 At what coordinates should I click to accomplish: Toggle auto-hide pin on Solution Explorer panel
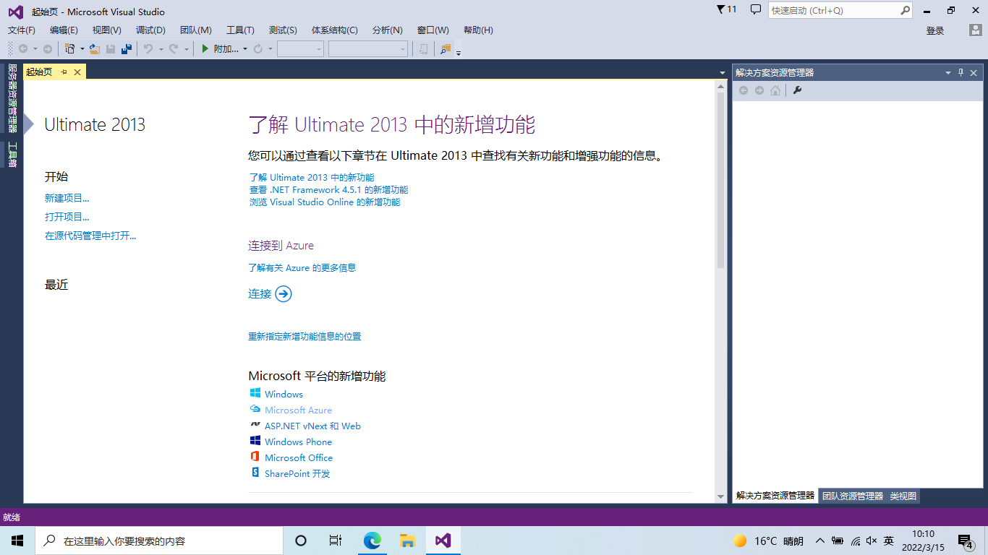(x=961, y=72)
